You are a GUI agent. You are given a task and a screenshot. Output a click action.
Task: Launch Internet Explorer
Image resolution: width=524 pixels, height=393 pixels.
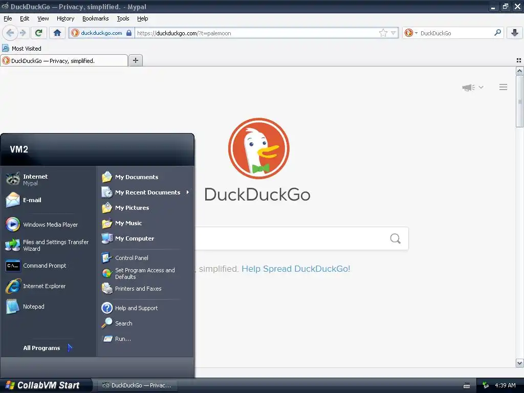49,286
